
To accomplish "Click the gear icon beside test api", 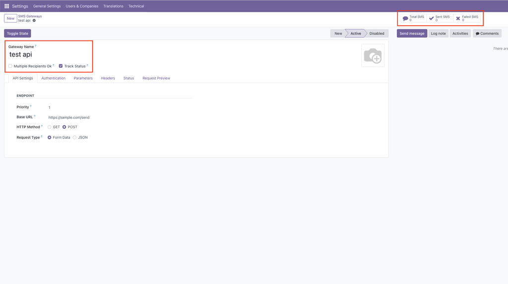I will pos(34,21).
